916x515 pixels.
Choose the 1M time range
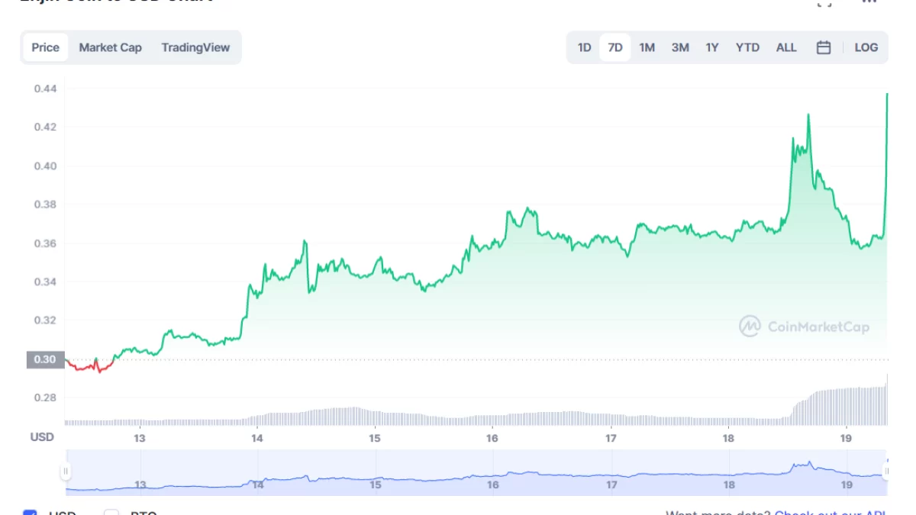point(647,47)
